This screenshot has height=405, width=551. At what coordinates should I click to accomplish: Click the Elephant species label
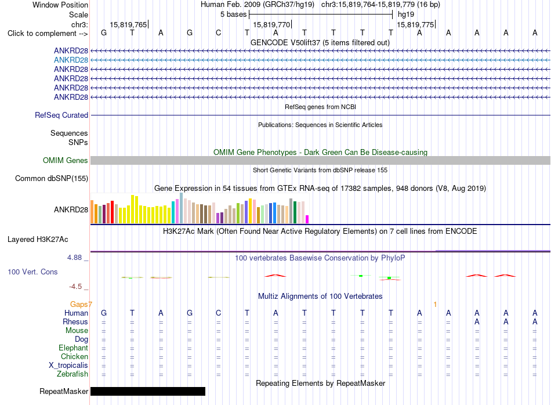pyautogui.click(x=73, y=348)
